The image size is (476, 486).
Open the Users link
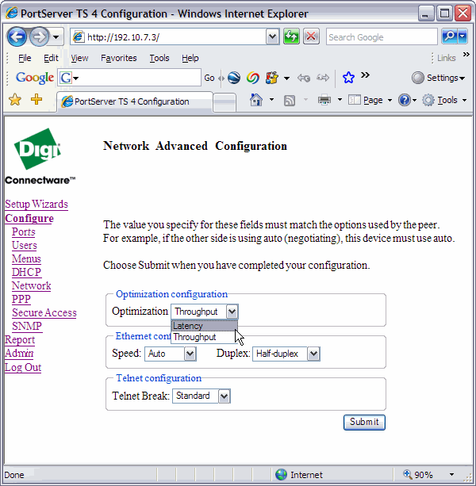coord(24,246)
